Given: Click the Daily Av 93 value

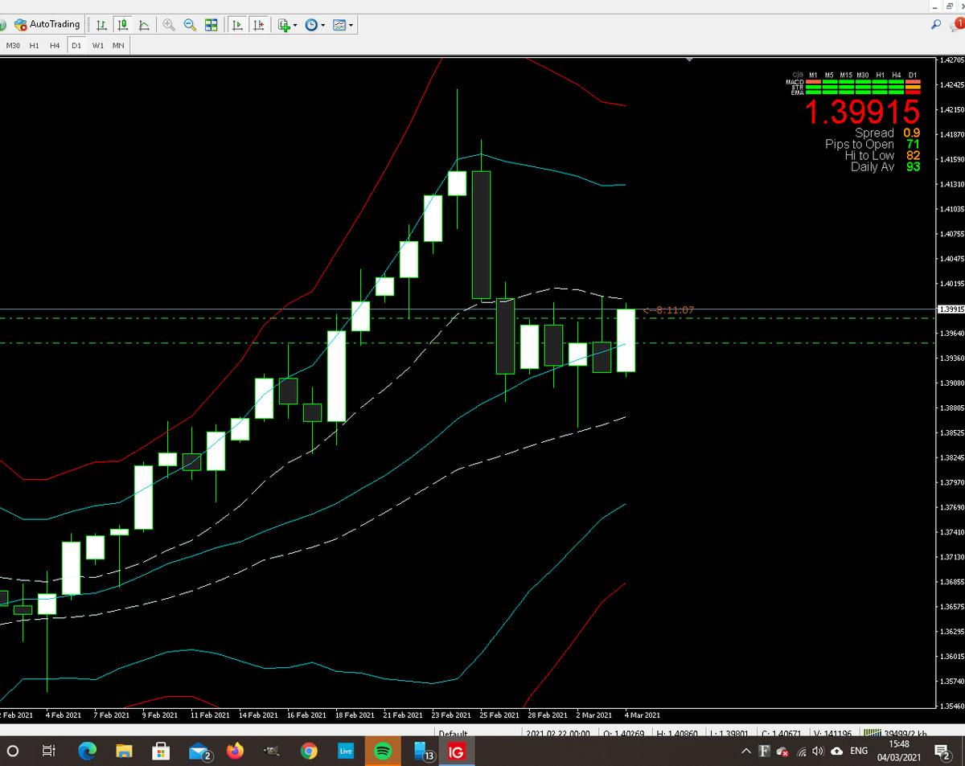Looking at the screenshot, I should 912,166.
